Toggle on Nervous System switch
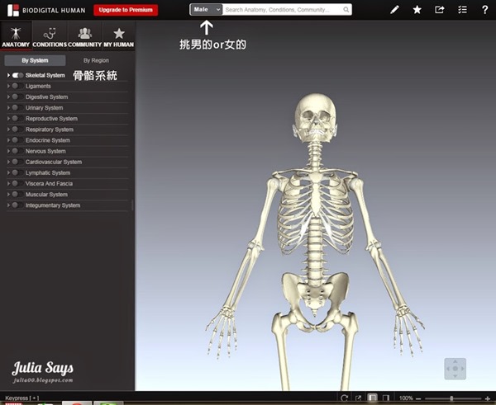Image resolution: width=496 pixels, height=405 pixels. click(17, 151)
